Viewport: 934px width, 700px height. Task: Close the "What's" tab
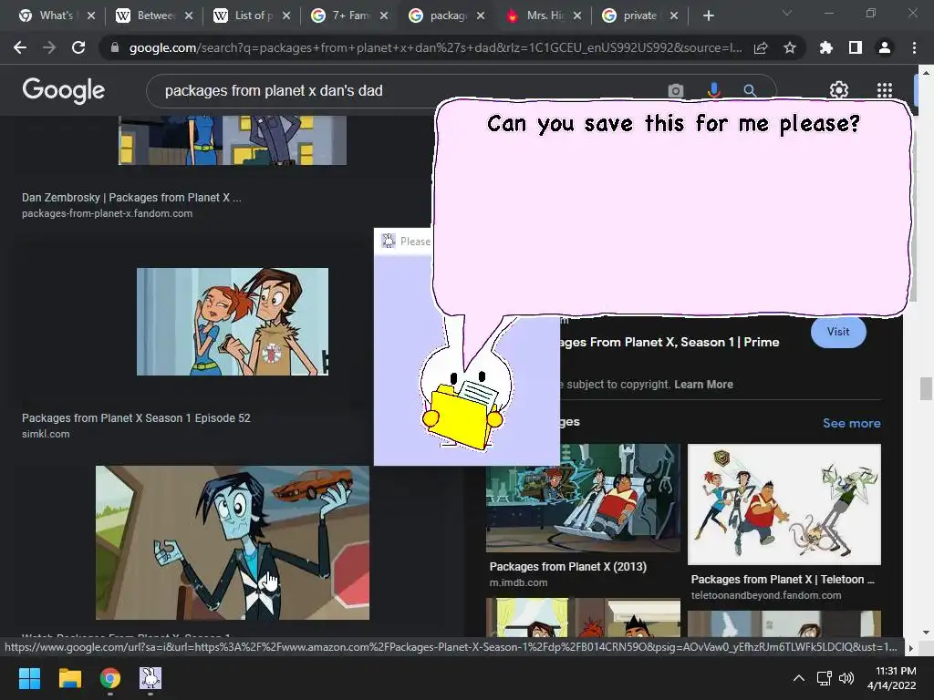coord(91,15)
